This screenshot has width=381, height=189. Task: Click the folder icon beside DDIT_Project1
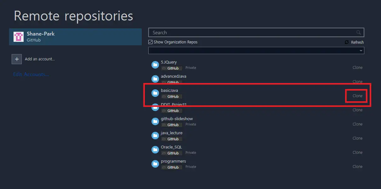[x=155, y=107]
